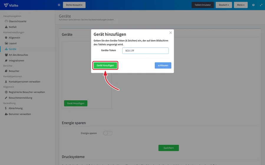Viewport: 265px width, 165px height.
Task: Click the hamburger sidebar toggle icon
Action: (x=59, y=5)
